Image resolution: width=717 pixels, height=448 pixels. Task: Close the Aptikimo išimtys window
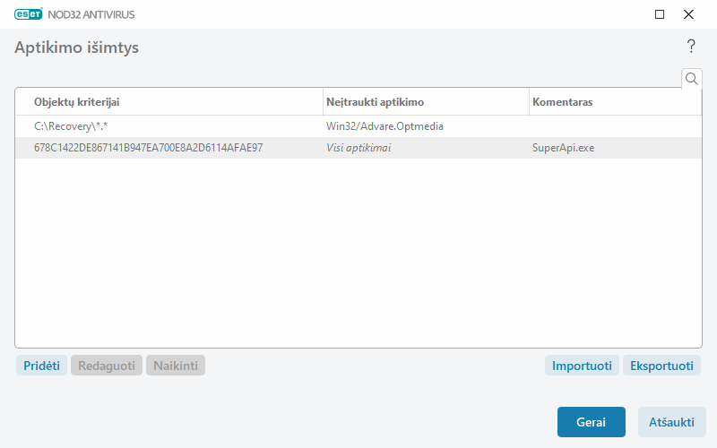(688, 14)
